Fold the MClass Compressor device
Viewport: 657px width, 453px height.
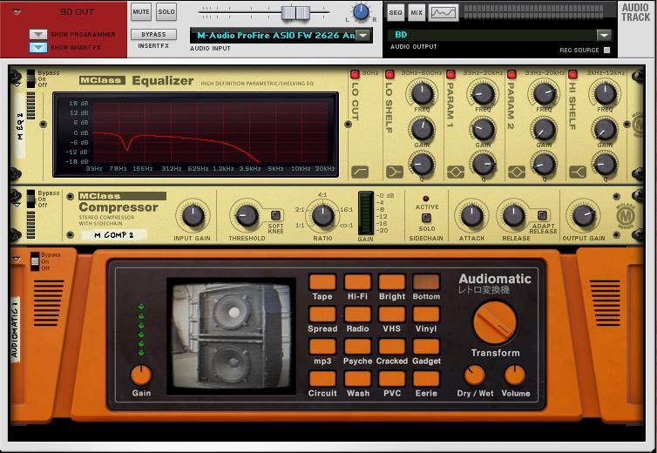(17, 206)
